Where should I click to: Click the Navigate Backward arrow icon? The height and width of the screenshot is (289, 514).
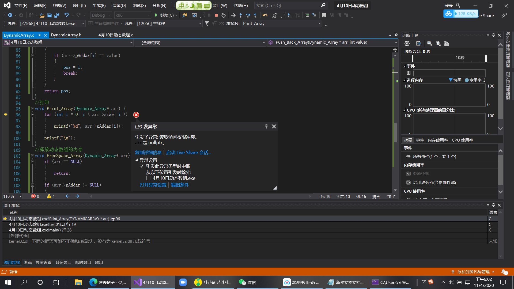tap(10, 15)
